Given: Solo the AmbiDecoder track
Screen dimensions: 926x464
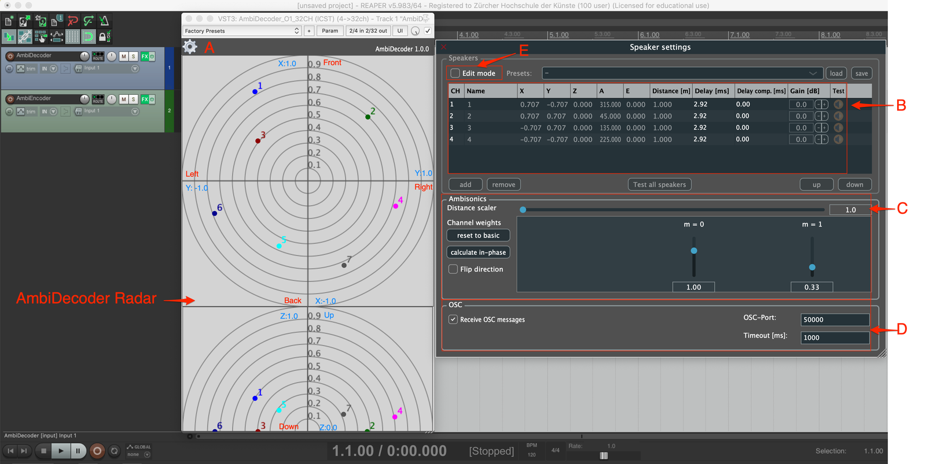Looking at the screenshot, I should pos(134,56).
